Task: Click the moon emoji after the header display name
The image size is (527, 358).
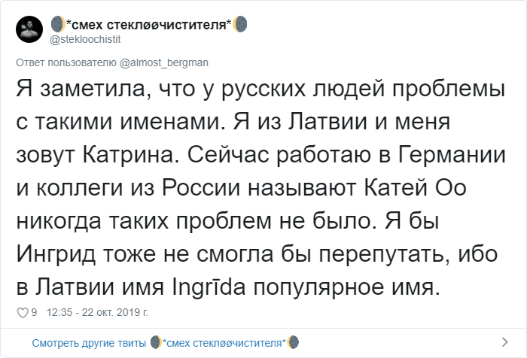Action: tap(239, 25)
